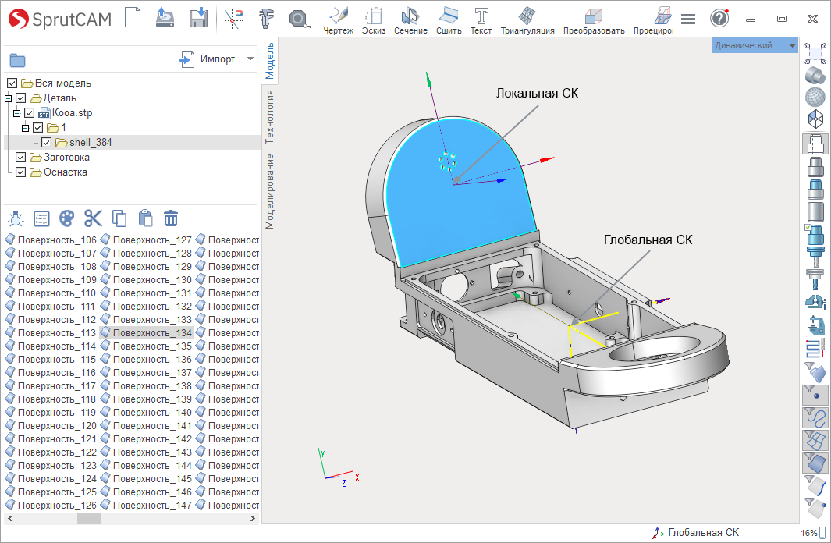Image resolution: width=831 pixels, height=543 pixels.
Task: Click the trash delete icon
Action: [171, 218]
